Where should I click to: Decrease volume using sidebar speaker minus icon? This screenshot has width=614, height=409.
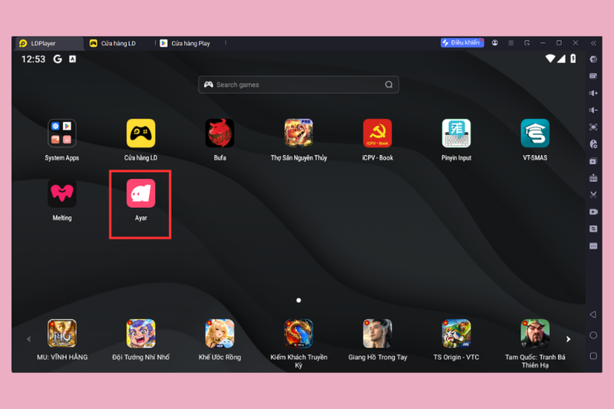(x=593, y=110)
